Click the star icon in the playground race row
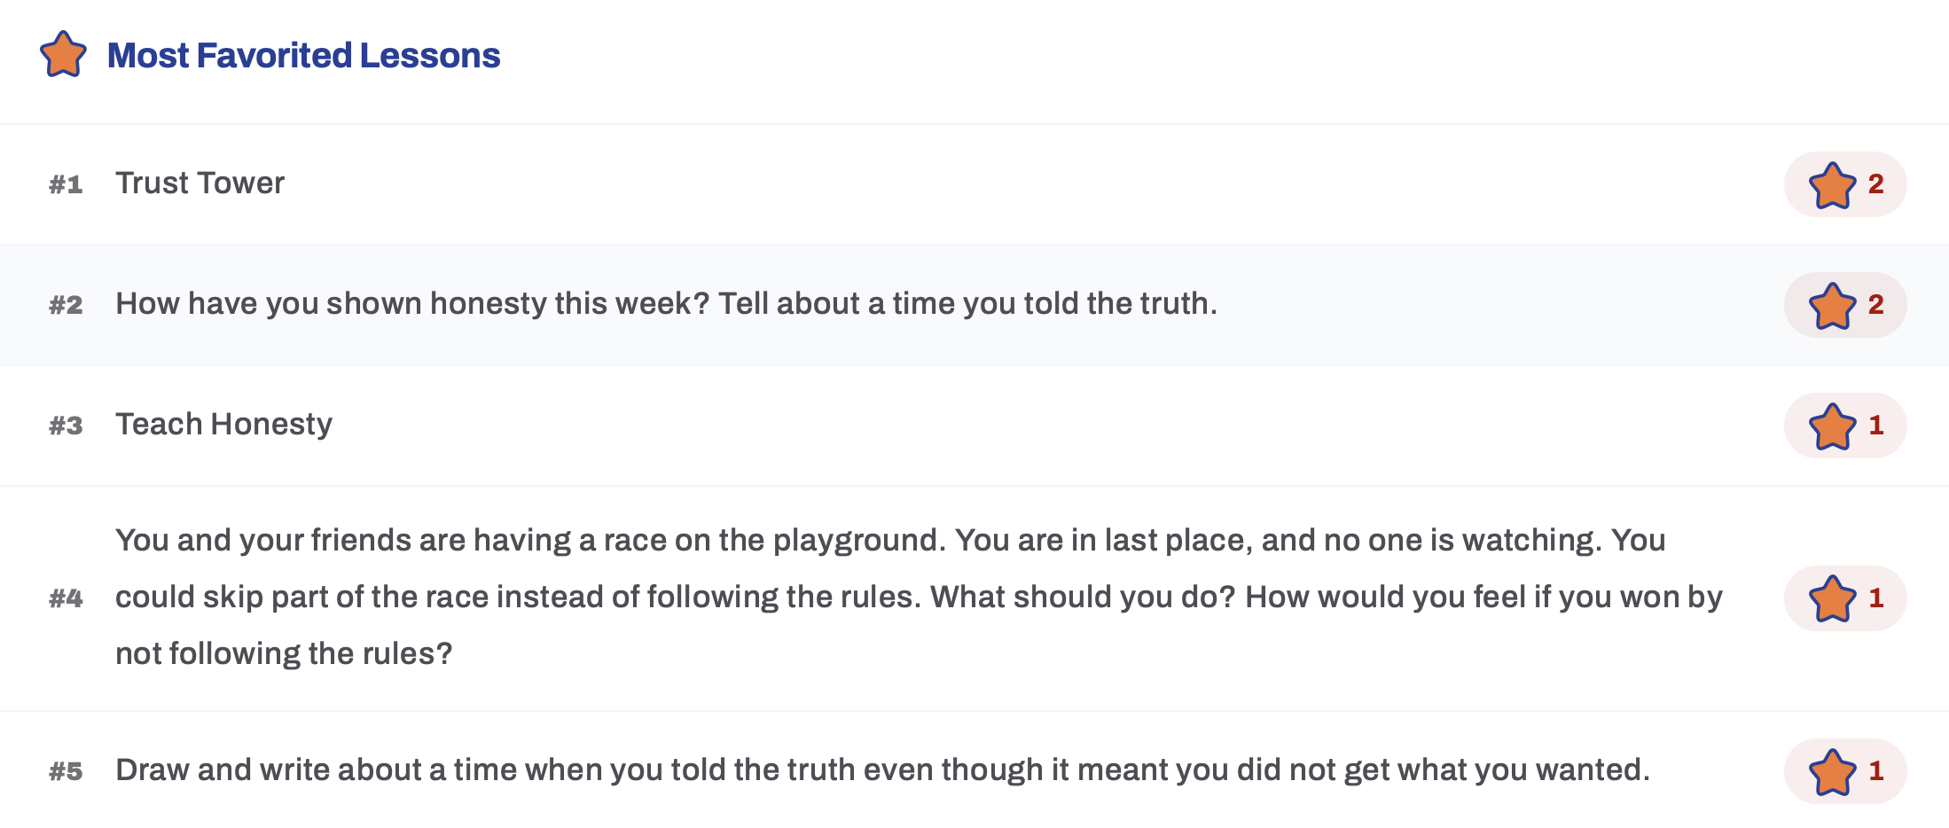The height and width of the screenshot is (828, 1949). [x=1832, y=599]
